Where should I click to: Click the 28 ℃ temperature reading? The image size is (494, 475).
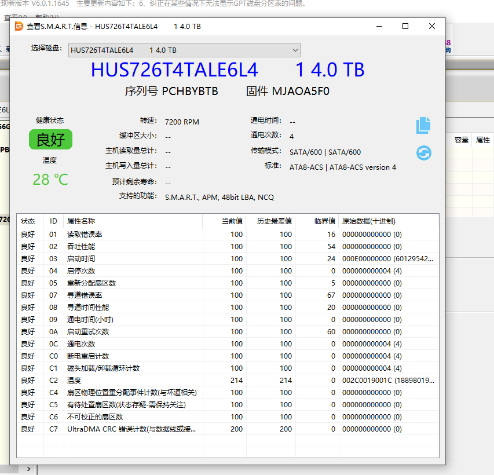50,180
